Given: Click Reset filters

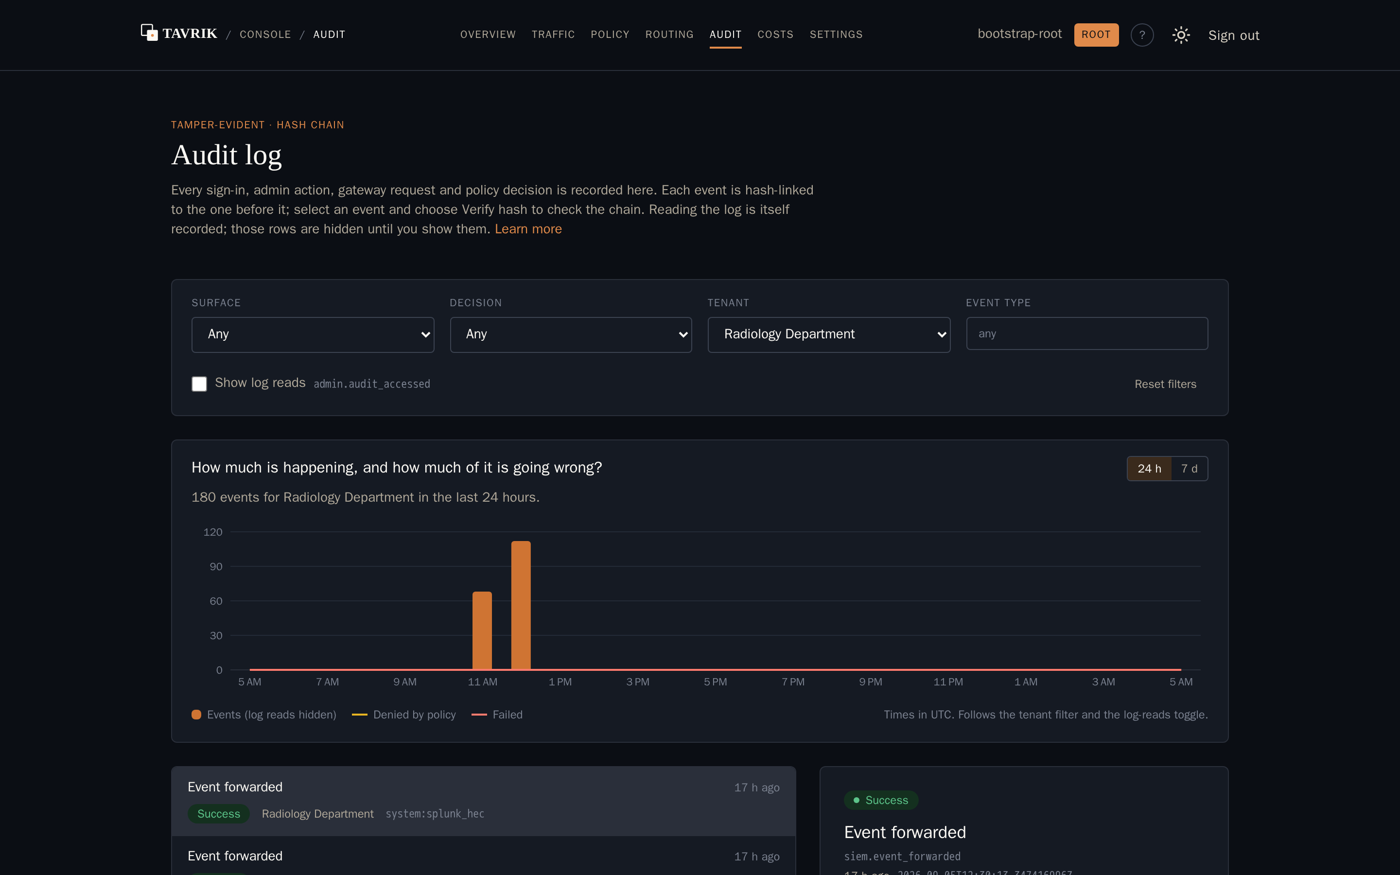Looking at the screenshot, I should [x=1165, y=384].
